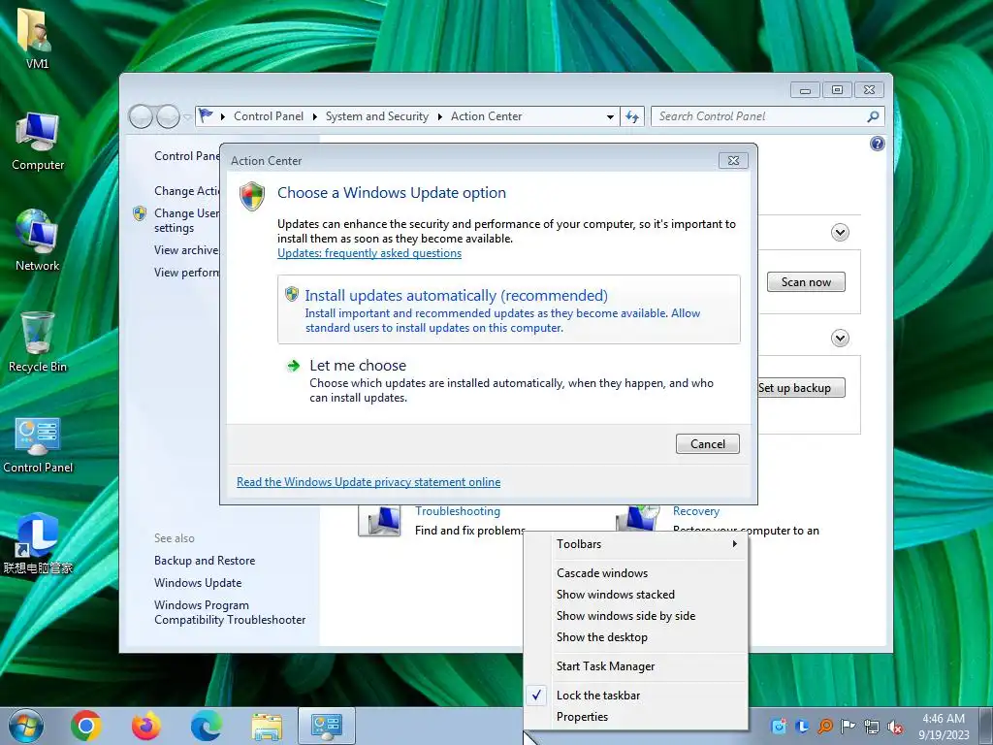
Task: Click the Lenovo L icon in system tray
Action: click(x=802, y=727)
